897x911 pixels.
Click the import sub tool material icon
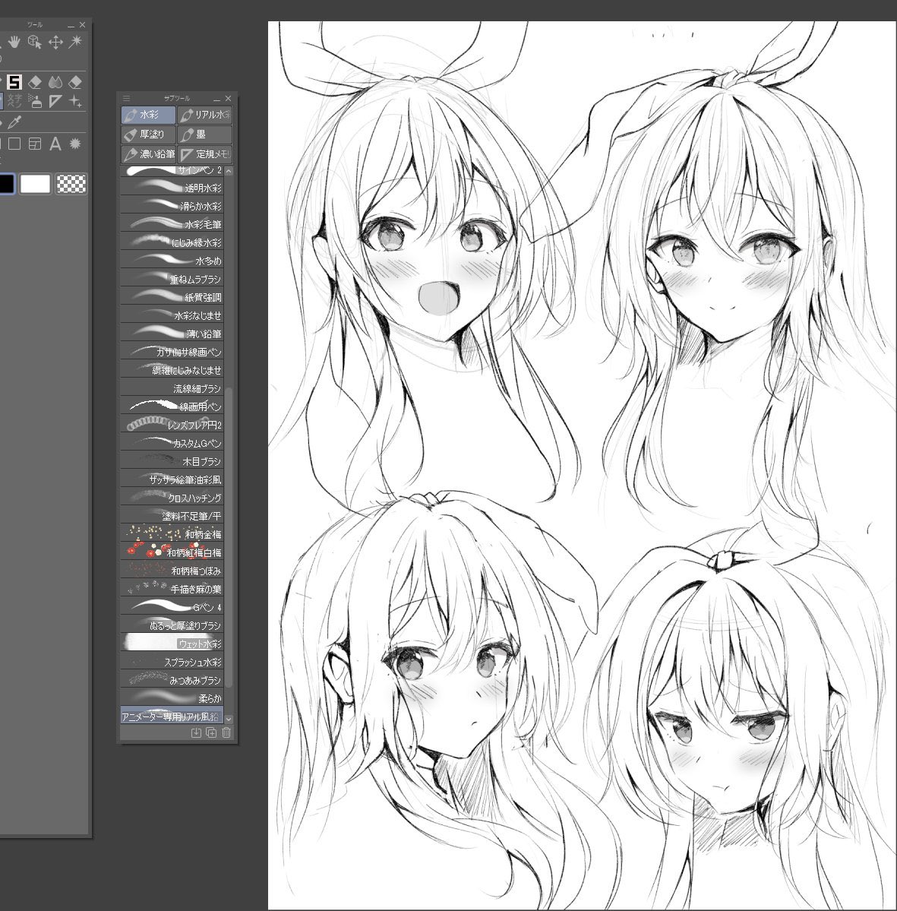point(197,733)
